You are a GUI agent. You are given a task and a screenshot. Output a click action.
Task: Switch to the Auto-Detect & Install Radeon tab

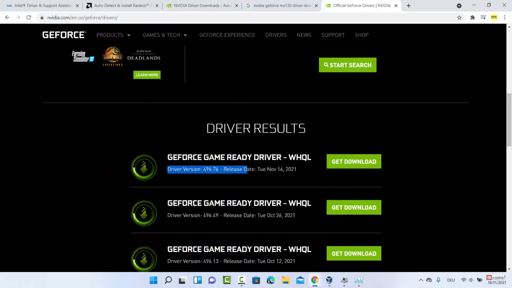[x=122, y=6]
